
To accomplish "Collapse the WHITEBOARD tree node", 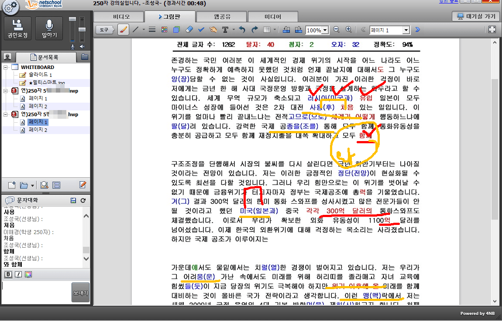I will pyautogui.click(x=6, y=67).
